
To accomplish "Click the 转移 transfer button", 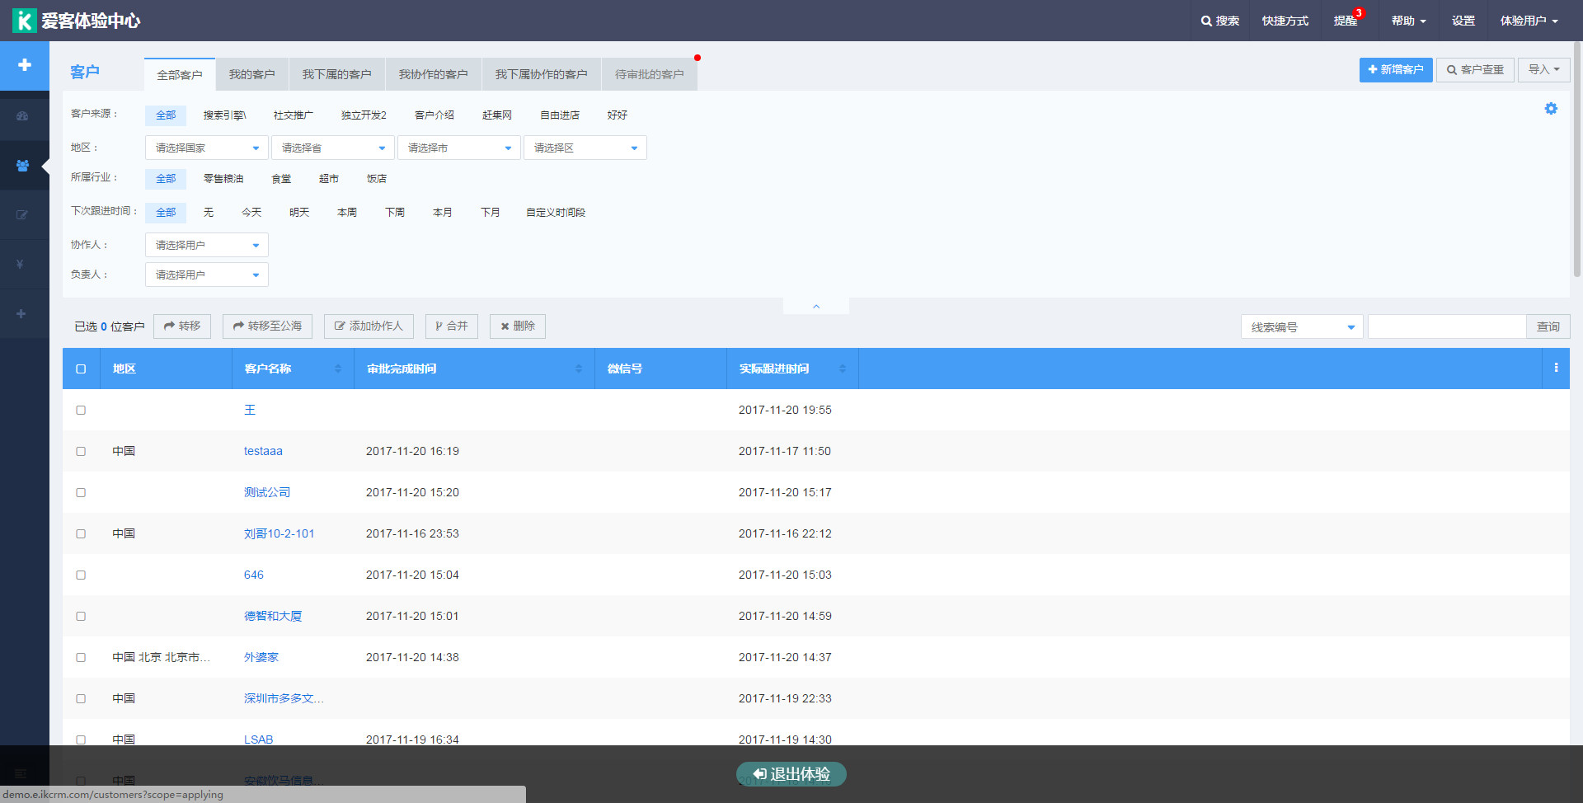I will coord(182,326).
